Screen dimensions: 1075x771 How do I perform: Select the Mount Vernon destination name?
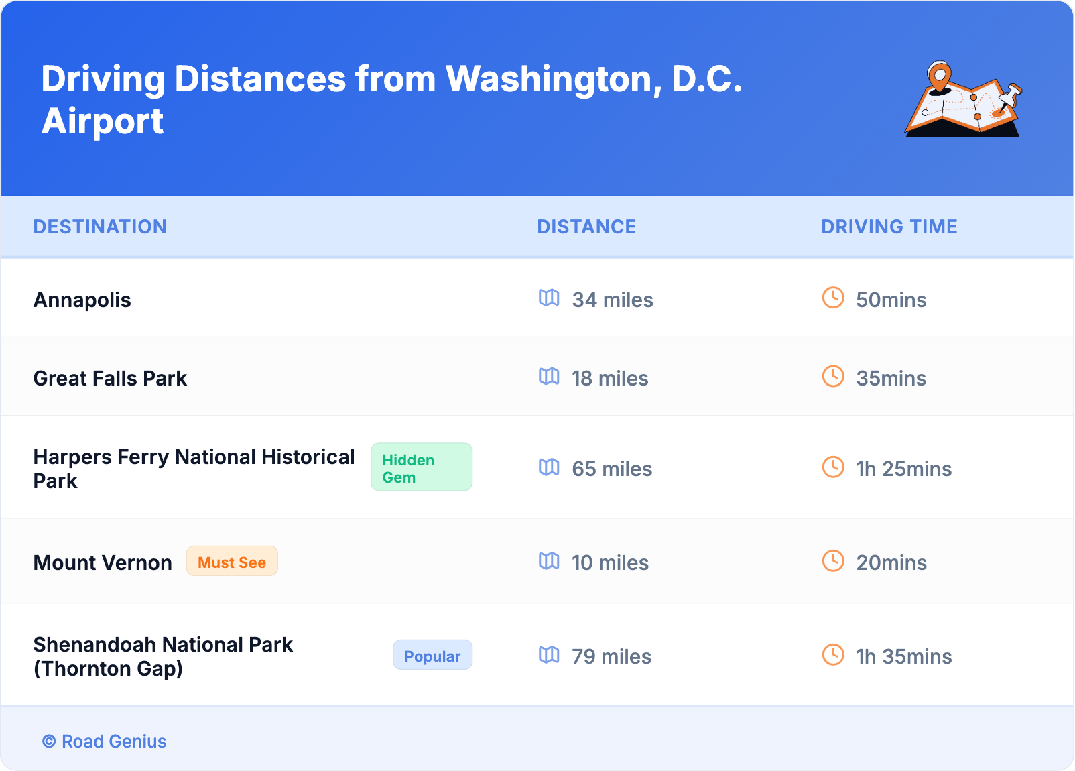click(x=103, y=562)
